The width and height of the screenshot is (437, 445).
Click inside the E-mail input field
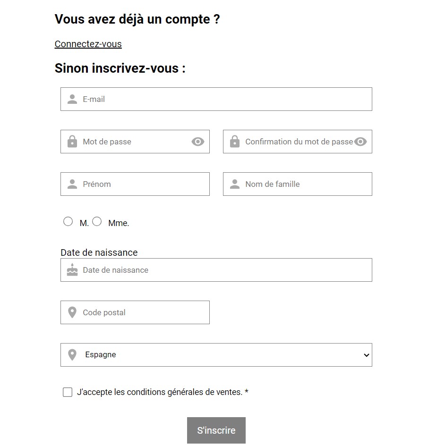point(189,99)
